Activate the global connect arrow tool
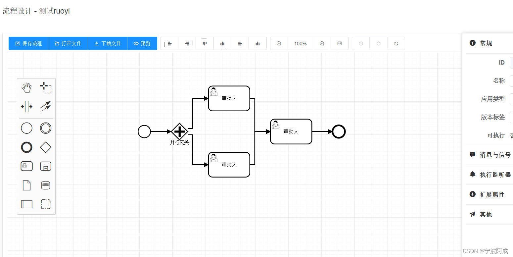Viewport: 513px width, 257px height. click(x=46, y=107)
